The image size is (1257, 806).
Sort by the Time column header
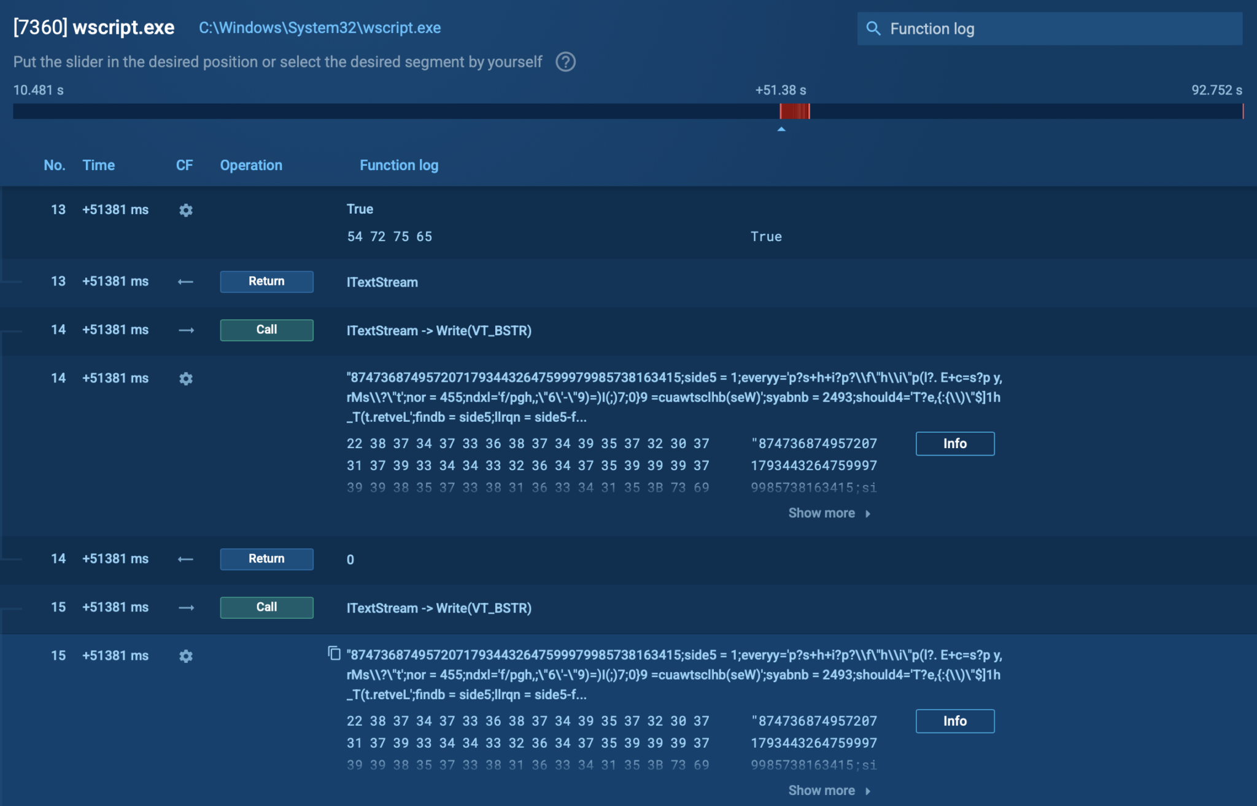[98, 165]
